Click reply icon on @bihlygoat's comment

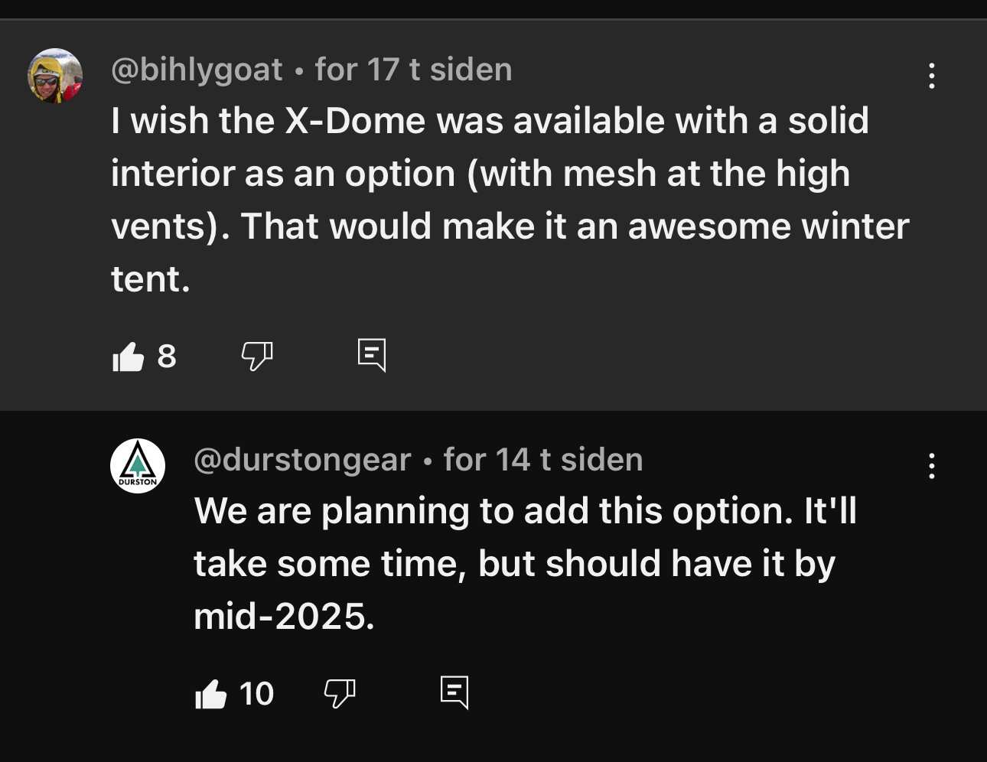[372, 356]
